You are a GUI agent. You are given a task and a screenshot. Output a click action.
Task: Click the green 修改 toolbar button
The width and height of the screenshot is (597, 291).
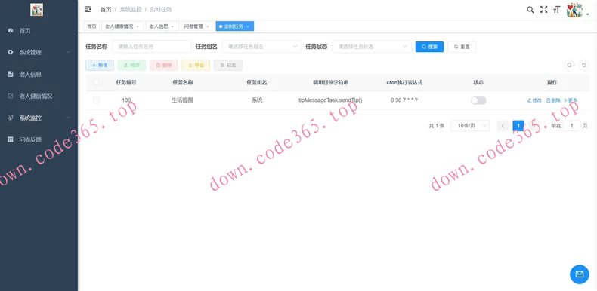click(131, 66)
